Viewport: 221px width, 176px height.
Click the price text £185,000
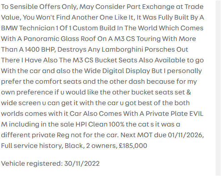[133, 146]
